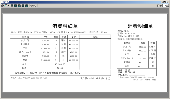Click Kid's box 1 in left table
This screenshot has height=99, width=170.
point(25,52)
